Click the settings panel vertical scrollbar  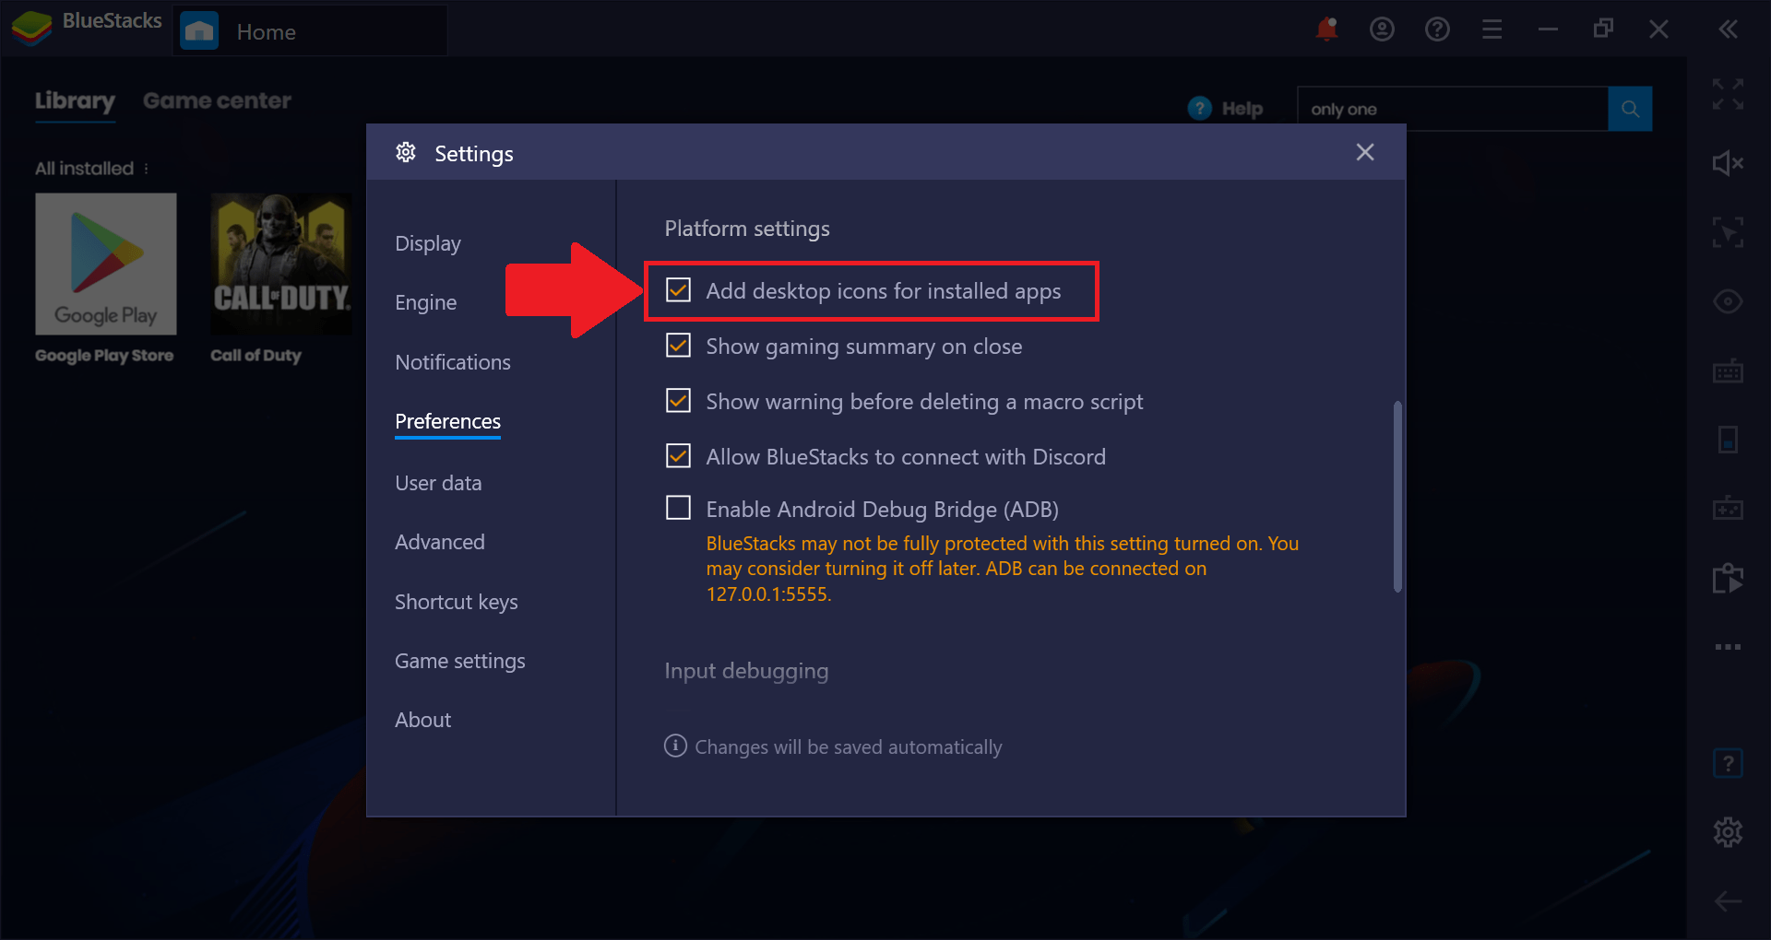tap(1397, 496)
